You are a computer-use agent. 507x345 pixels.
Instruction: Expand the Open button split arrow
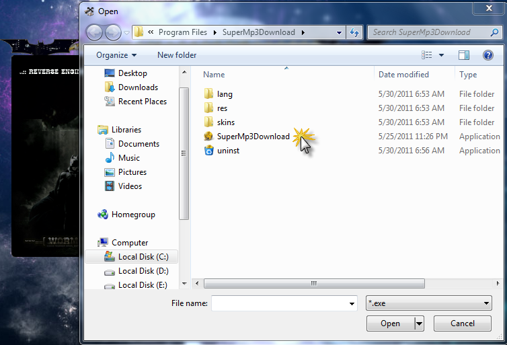(x=419, y=323)
